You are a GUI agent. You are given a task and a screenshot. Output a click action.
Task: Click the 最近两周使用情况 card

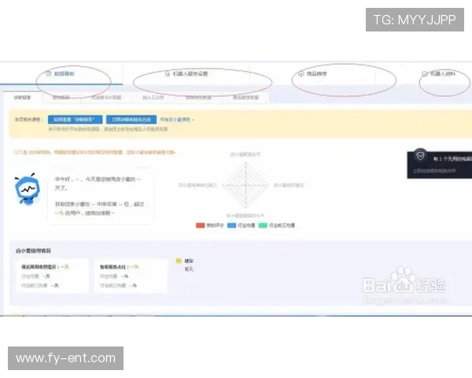click(53, 276)
